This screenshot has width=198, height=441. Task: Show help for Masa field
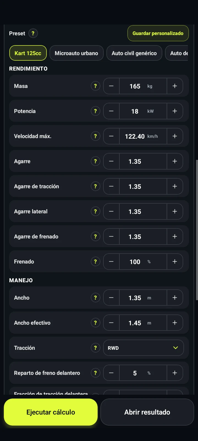[95, 86]
